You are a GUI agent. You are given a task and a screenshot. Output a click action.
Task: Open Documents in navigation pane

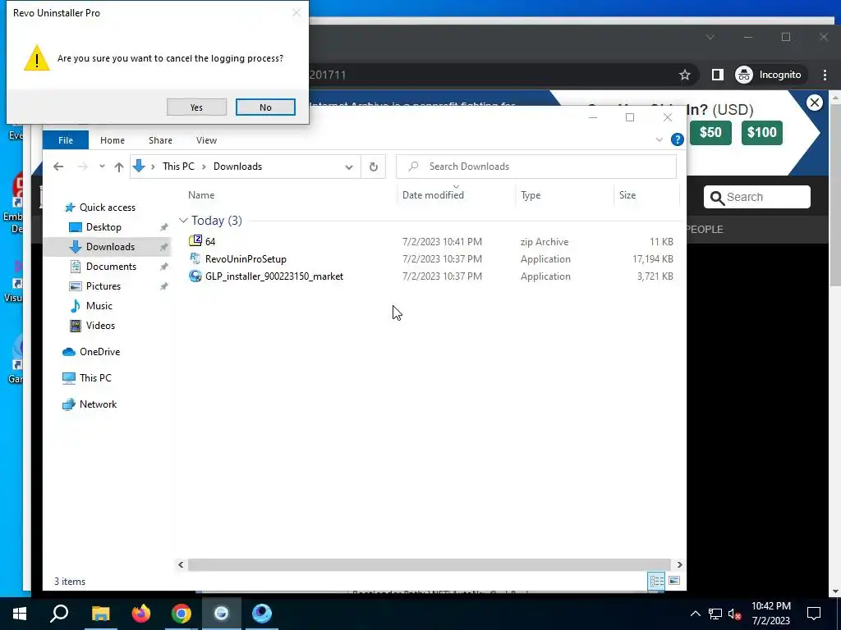coord(111,267)
